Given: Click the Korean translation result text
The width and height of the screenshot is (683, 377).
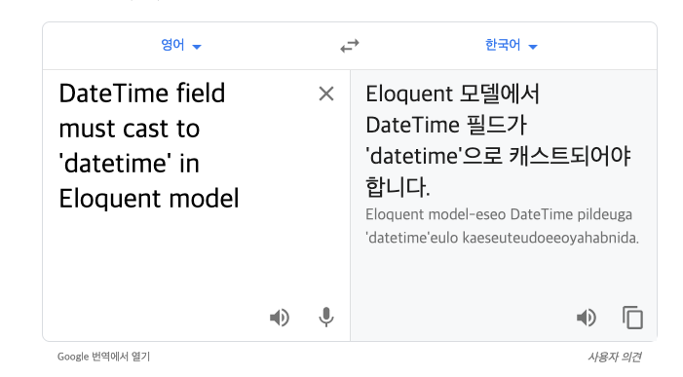Looking at the screenshot, I should [x=498, y=140].
